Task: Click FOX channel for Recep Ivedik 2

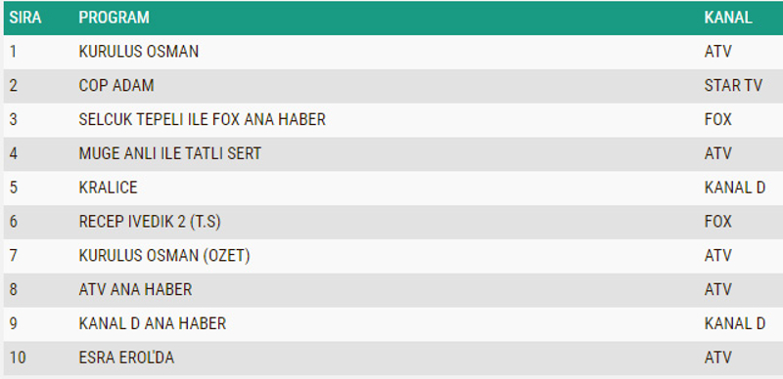Action: point(718,222)
